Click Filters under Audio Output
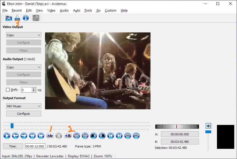The height and width of the screenshot is (159, 237). (24, 82)
